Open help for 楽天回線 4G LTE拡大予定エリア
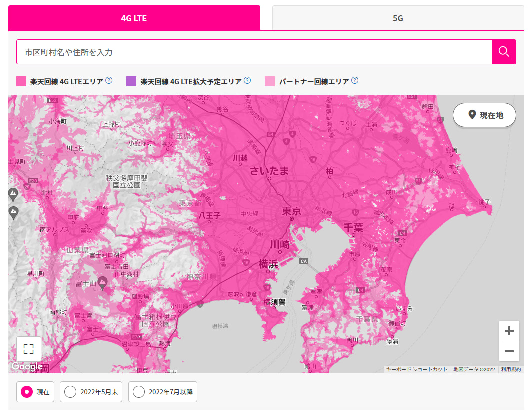 pyautogui.click(x=248, y=80)
